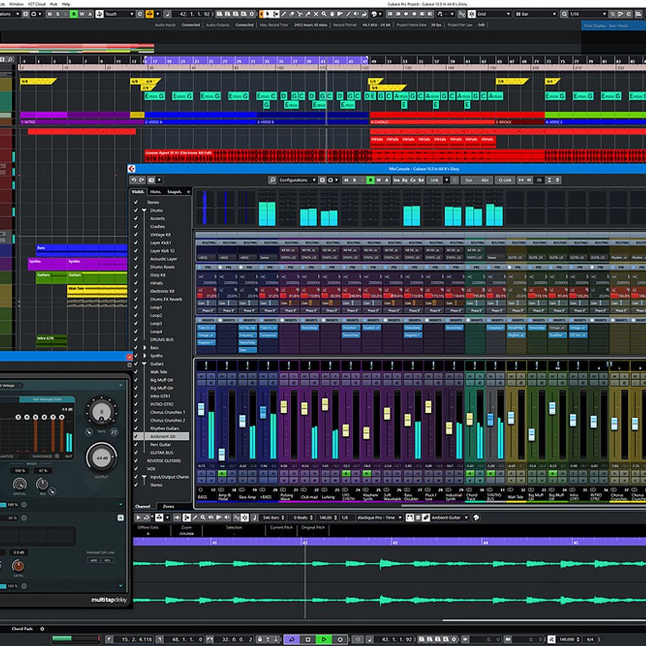Toggle visibility checkbox for HiHats channel
This screenshot has width=646, height=646.
point(136,283)
